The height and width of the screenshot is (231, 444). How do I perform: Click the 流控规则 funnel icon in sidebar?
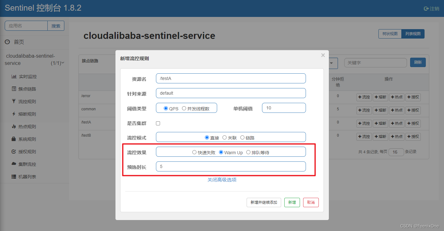[x=14, y=102]
